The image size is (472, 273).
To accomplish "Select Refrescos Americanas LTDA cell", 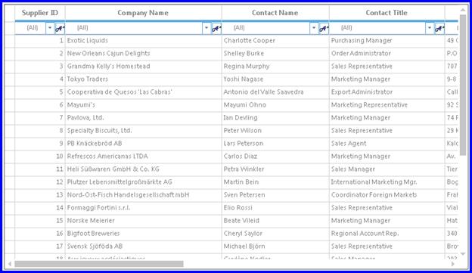I will [x=143, y=157].
